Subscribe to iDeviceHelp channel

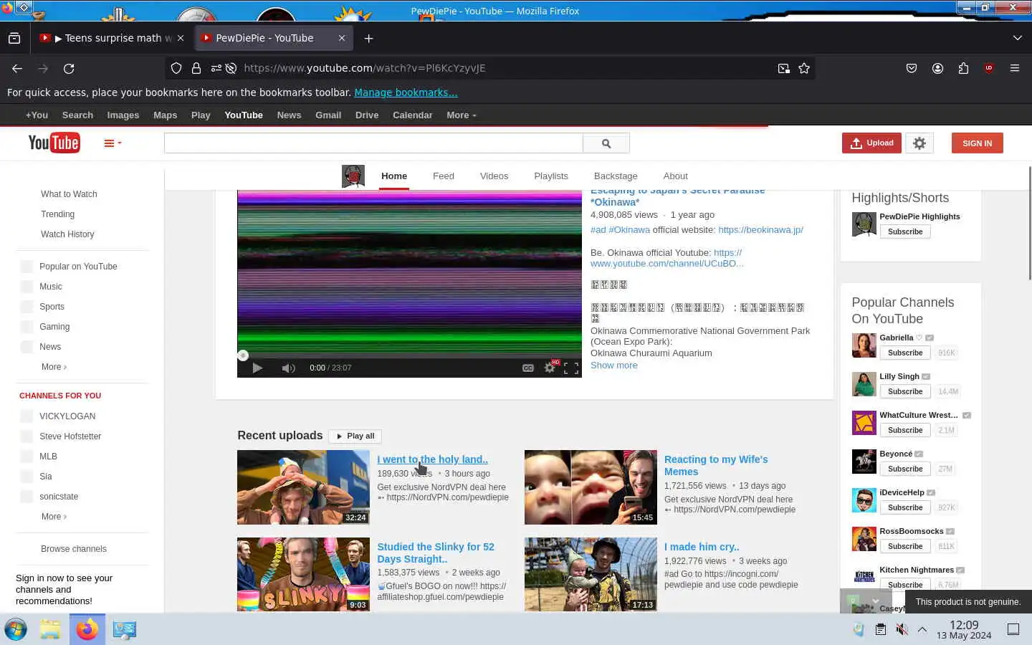[x=905, y=507]
